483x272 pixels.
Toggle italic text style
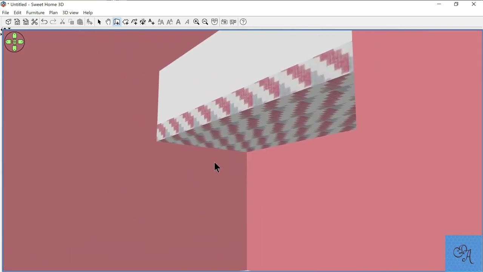point(187,22)
